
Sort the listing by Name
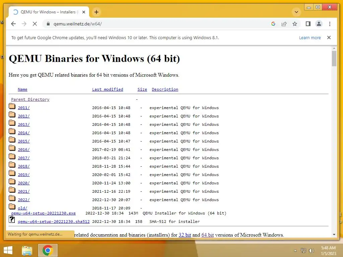(22, 89)
